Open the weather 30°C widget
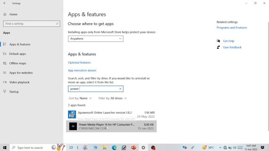The image size is (269, 151). tap(208, 147)
